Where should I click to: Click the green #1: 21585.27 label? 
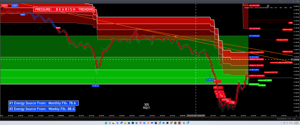[262, 85]
